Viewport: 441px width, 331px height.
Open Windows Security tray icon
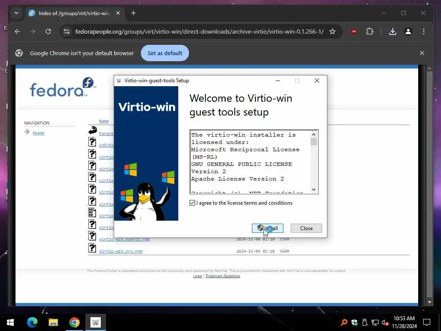tap(354, 322)
